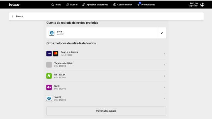Click the Mastercard icon
This screenshot has width=212, height=119.
(56, 54)
